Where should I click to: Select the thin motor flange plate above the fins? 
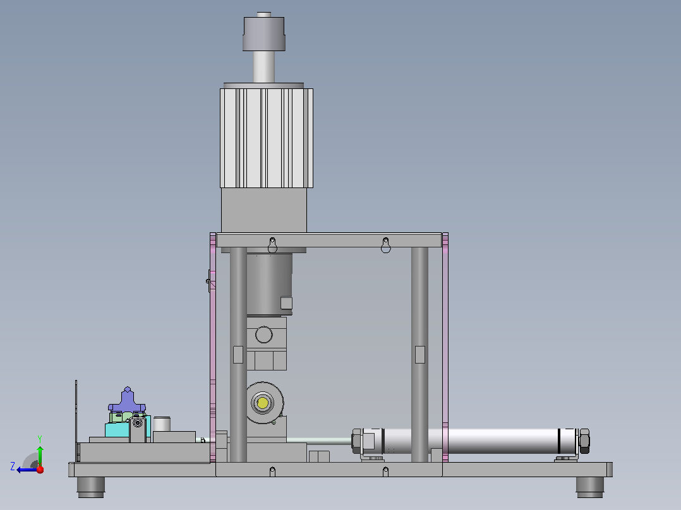coord(263,85)
